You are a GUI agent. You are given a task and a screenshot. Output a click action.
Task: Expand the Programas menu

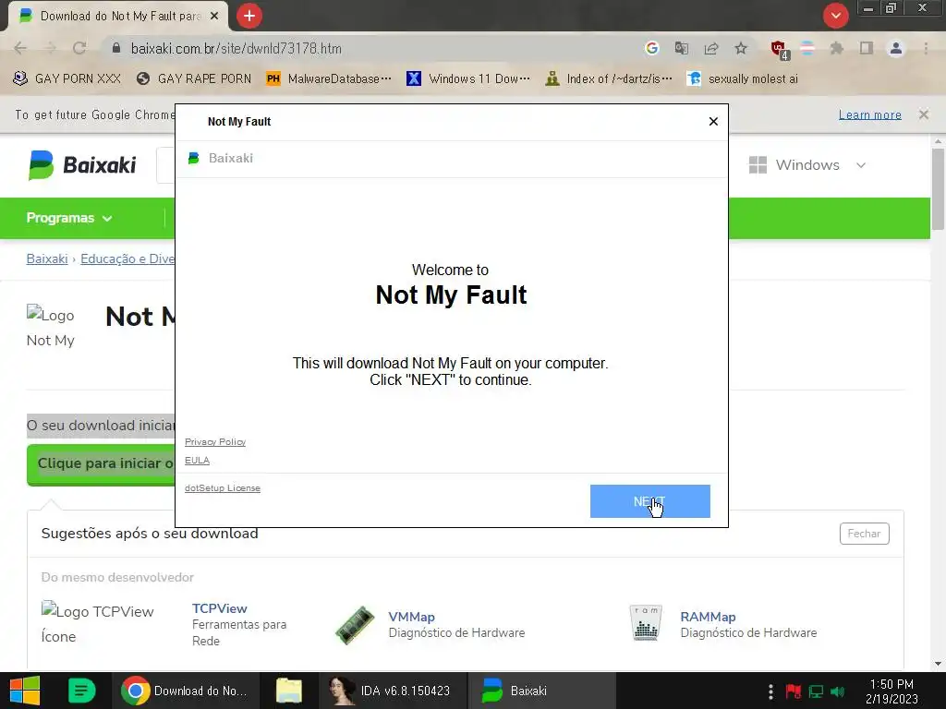68,218
